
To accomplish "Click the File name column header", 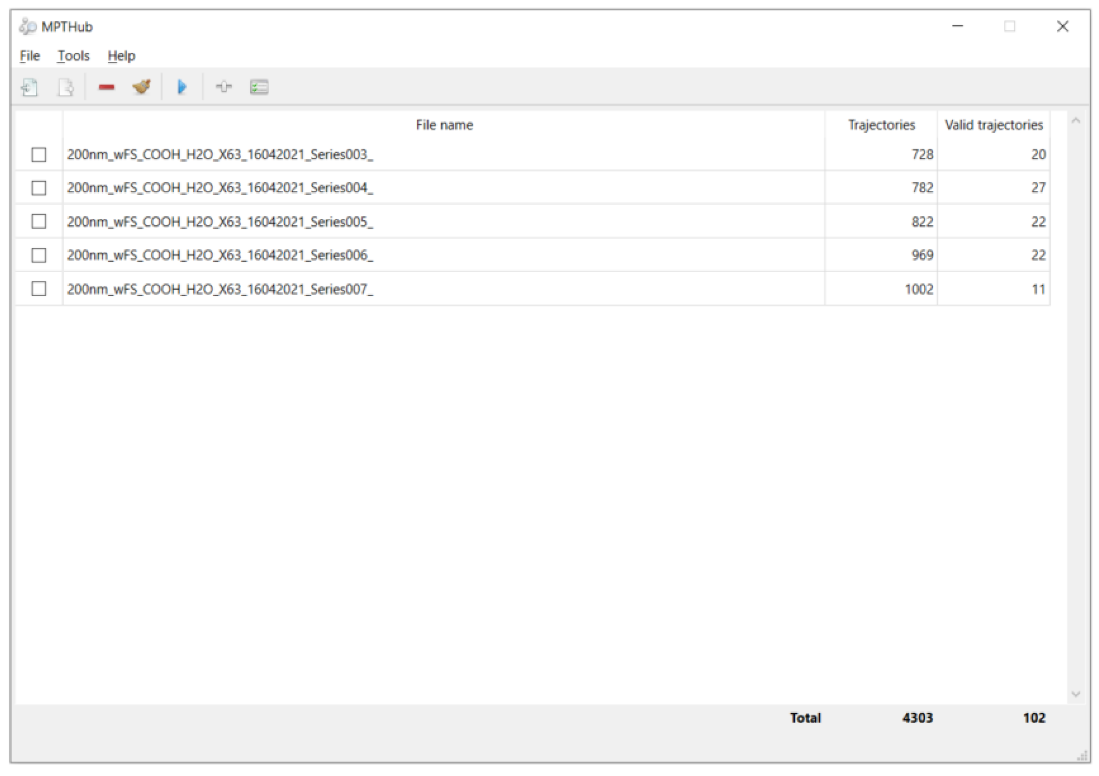I will point(444,125).
